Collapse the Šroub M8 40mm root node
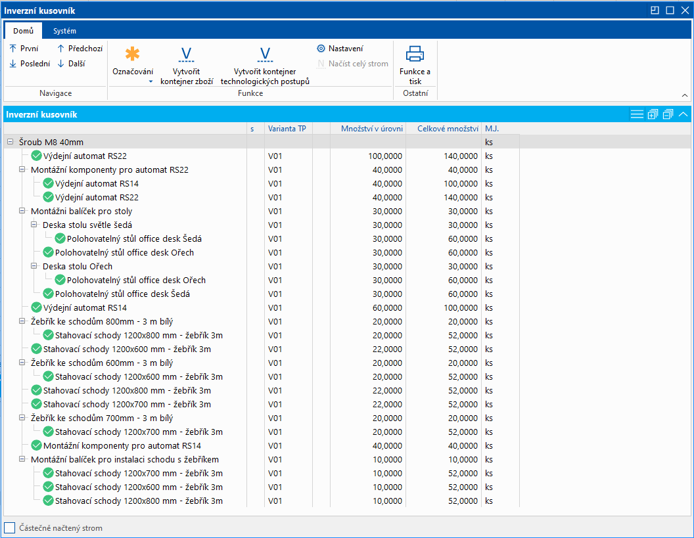The image size is (694, 538). point(10,143)
